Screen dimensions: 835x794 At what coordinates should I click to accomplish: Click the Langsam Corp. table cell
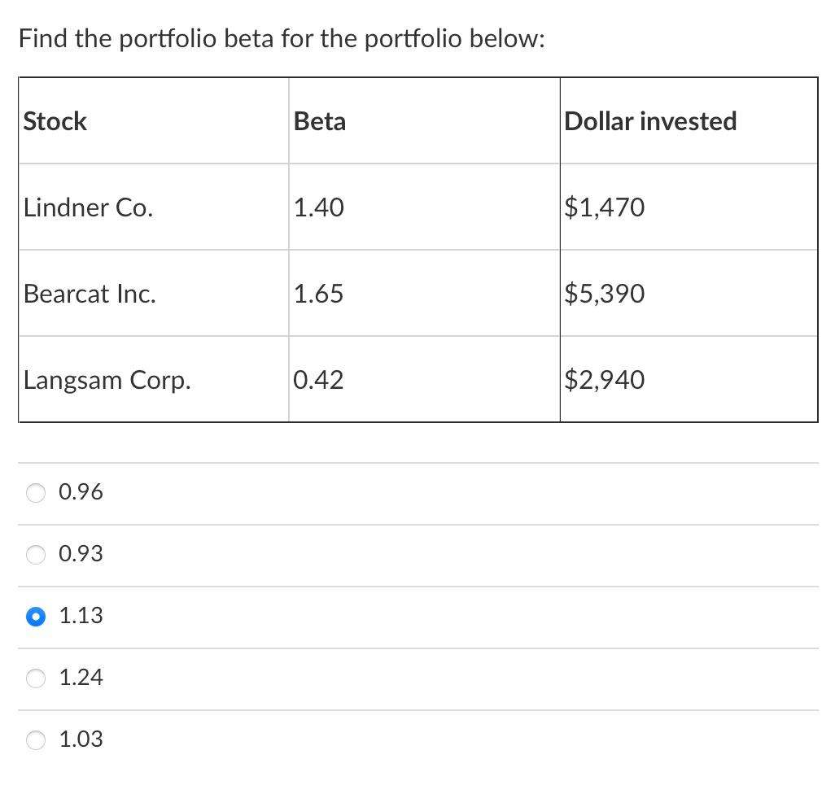(x=107, y=380)
